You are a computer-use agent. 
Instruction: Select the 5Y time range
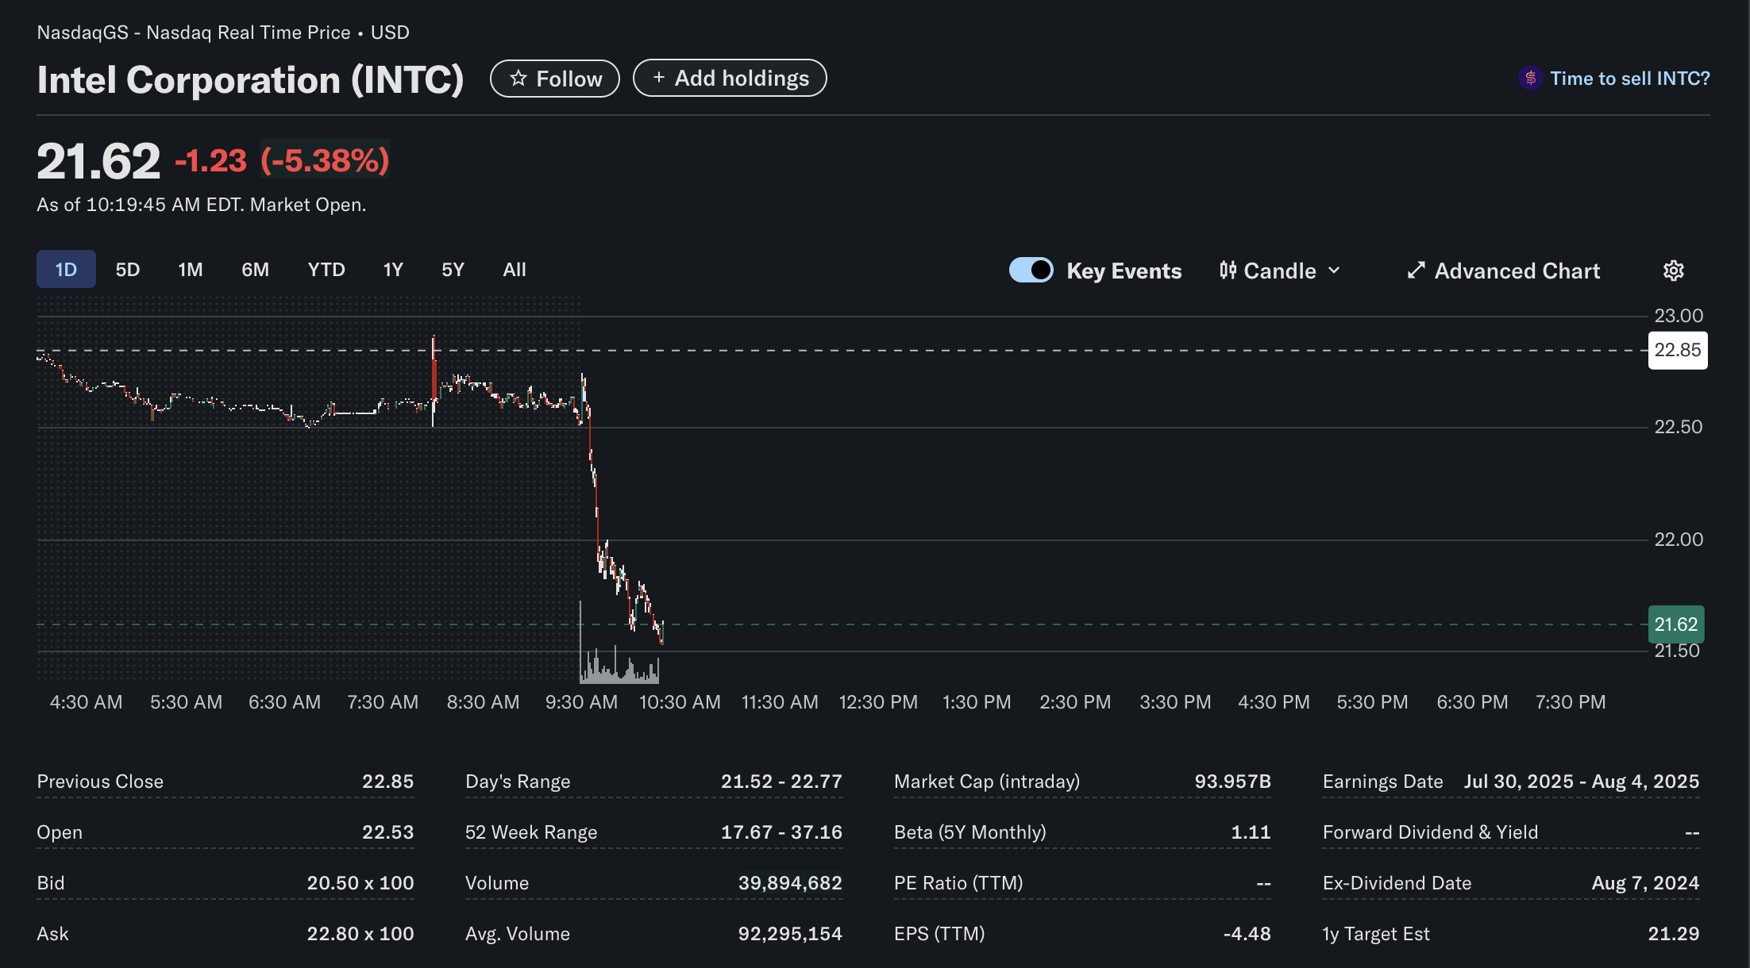click(453, 270)
